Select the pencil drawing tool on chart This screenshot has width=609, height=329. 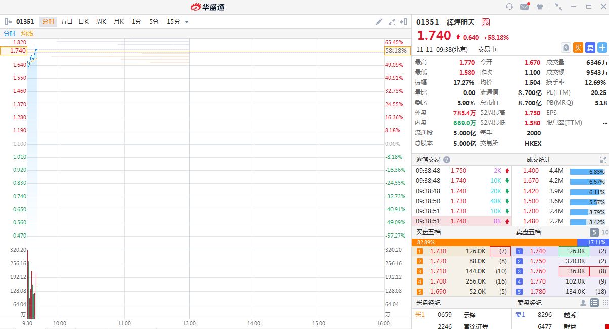[379, 22]
